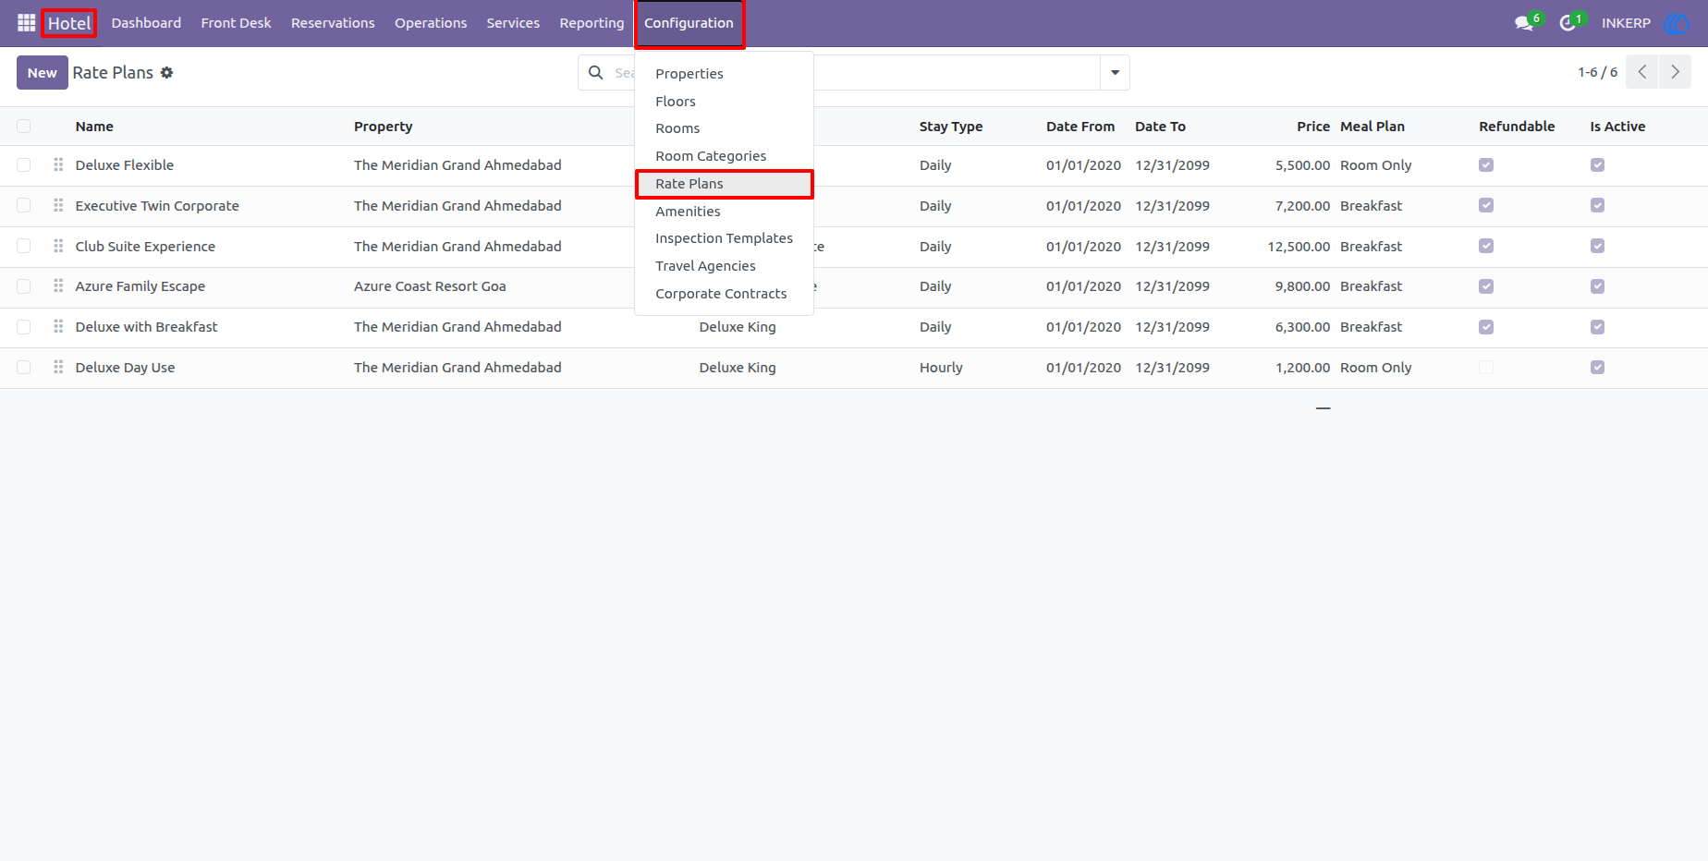Click the drag handle for Deluxe Flexible row

pyautogui.click(x=58, y=164)
